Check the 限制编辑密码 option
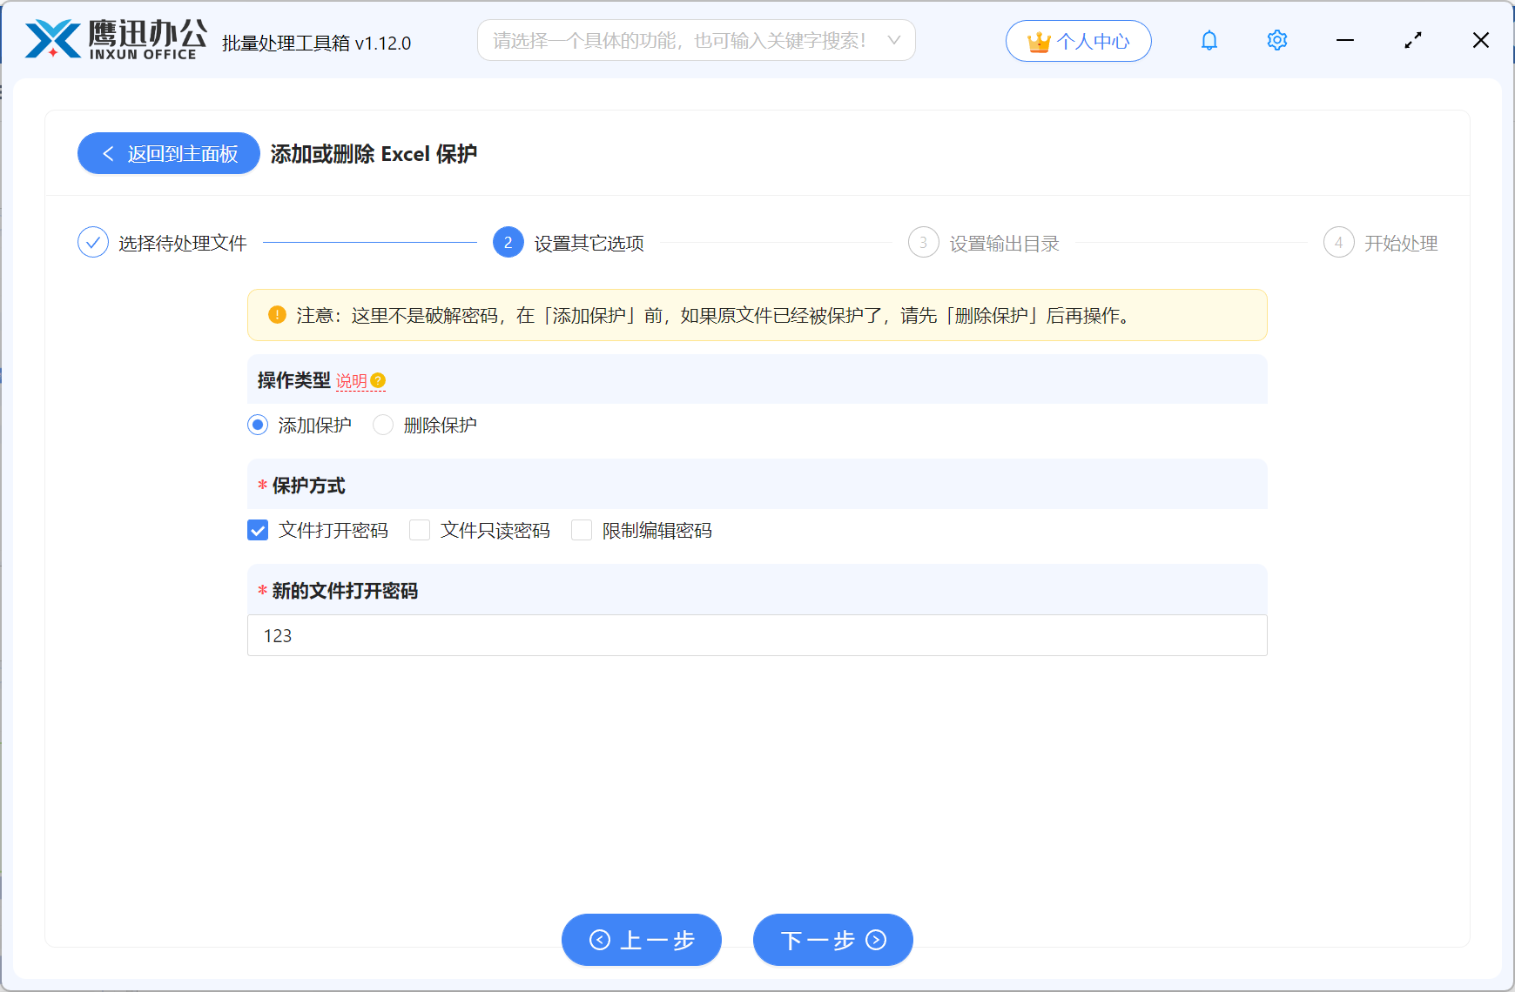 pos(582,529)
